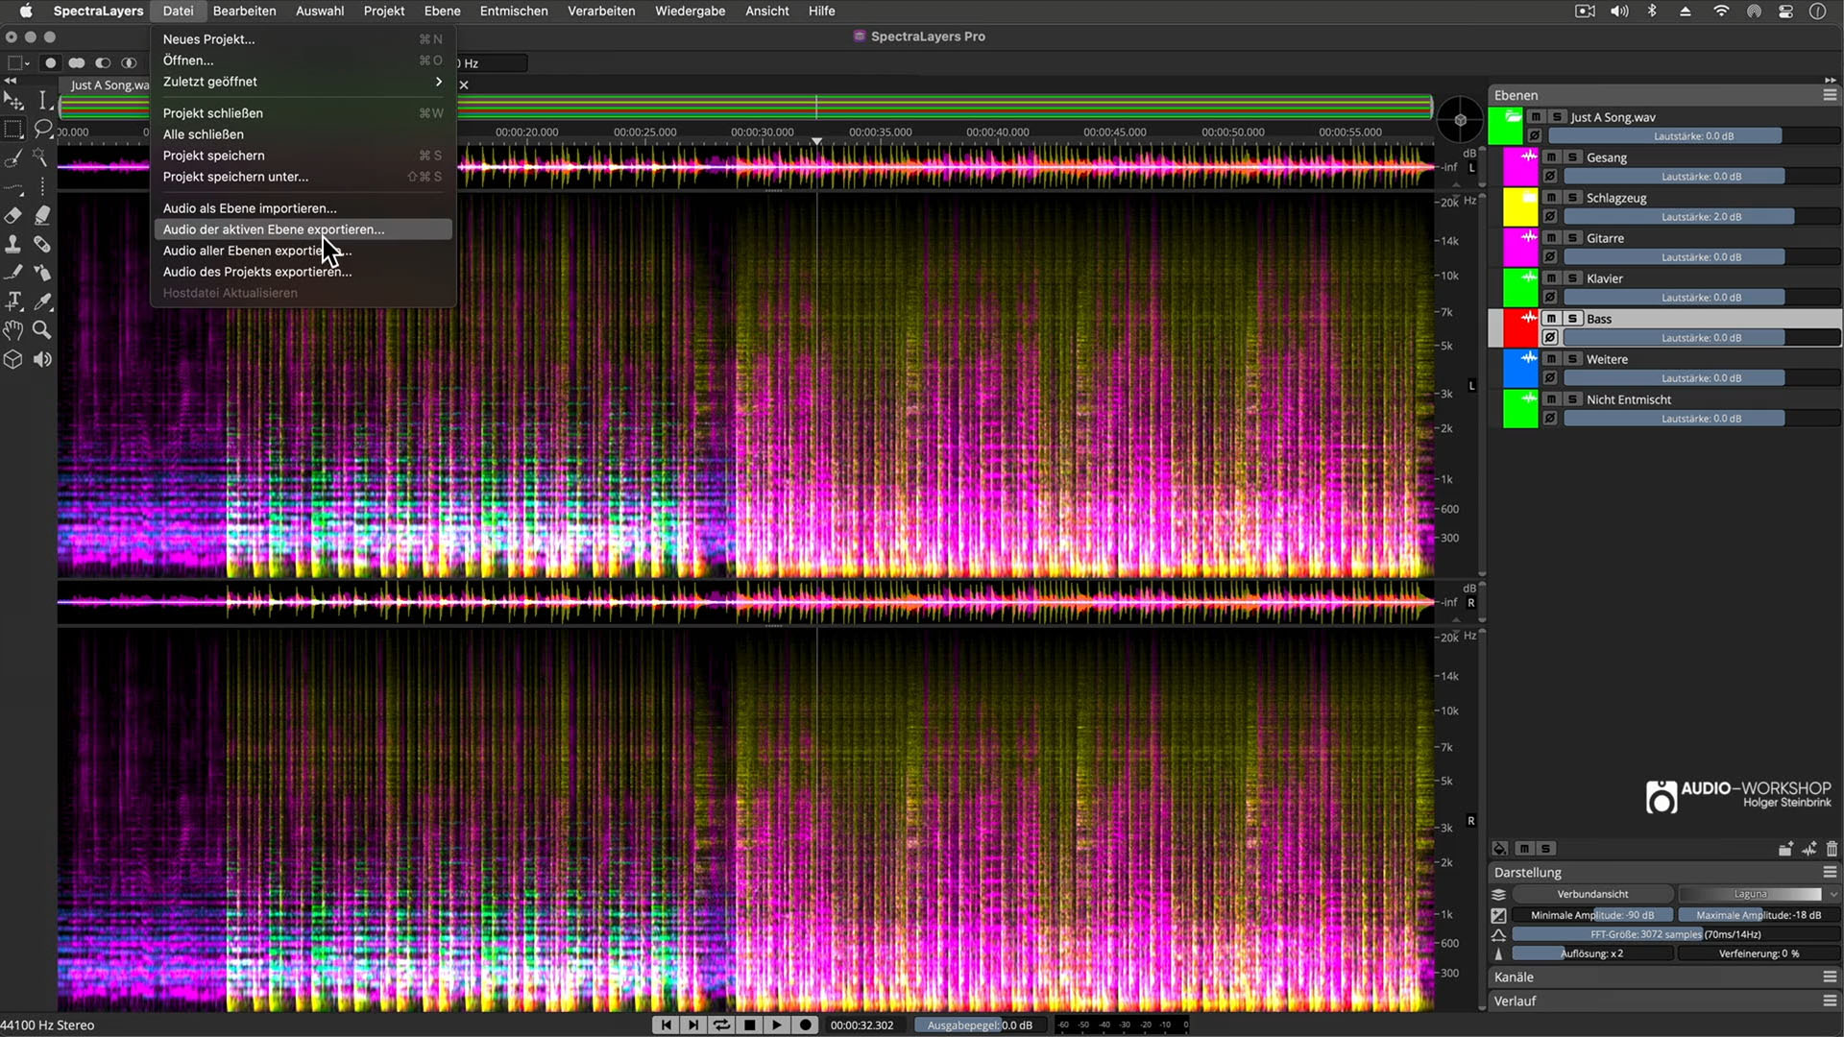Click the play button in transport
Screen dimensions: 1844x1037
tap(777, 1025)
